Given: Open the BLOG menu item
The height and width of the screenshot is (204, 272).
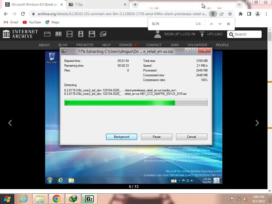Looking at the screenshot, I should [63, 45].
